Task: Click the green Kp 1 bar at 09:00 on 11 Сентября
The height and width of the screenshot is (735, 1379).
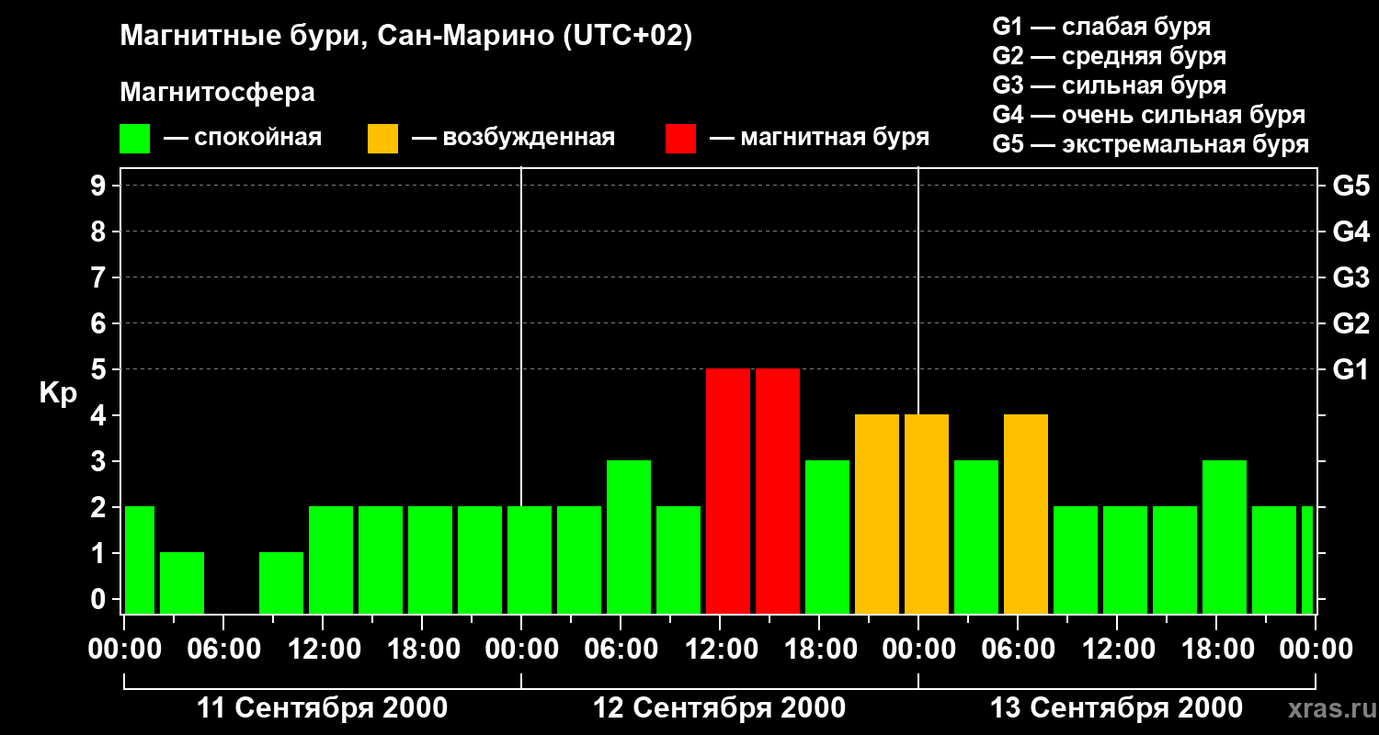Action: click(281, 583)
